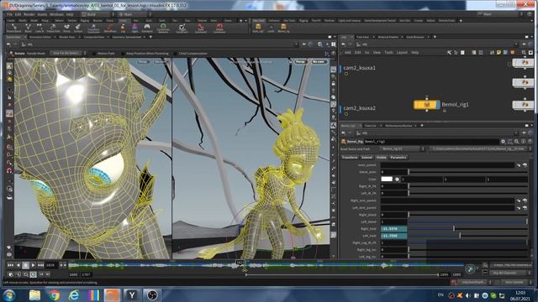Switch to the Tree View tab
The height and width of the screenshot is (302, 538).
click(x=362, y=37)
